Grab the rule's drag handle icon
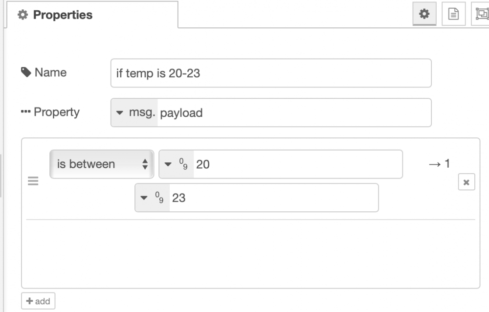 33,181
